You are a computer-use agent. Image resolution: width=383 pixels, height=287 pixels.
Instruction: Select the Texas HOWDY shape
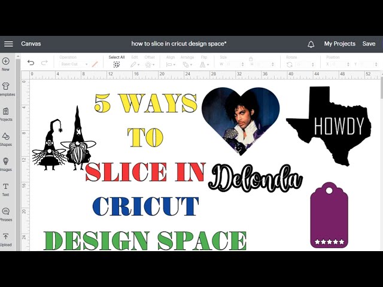click(329, 126)
